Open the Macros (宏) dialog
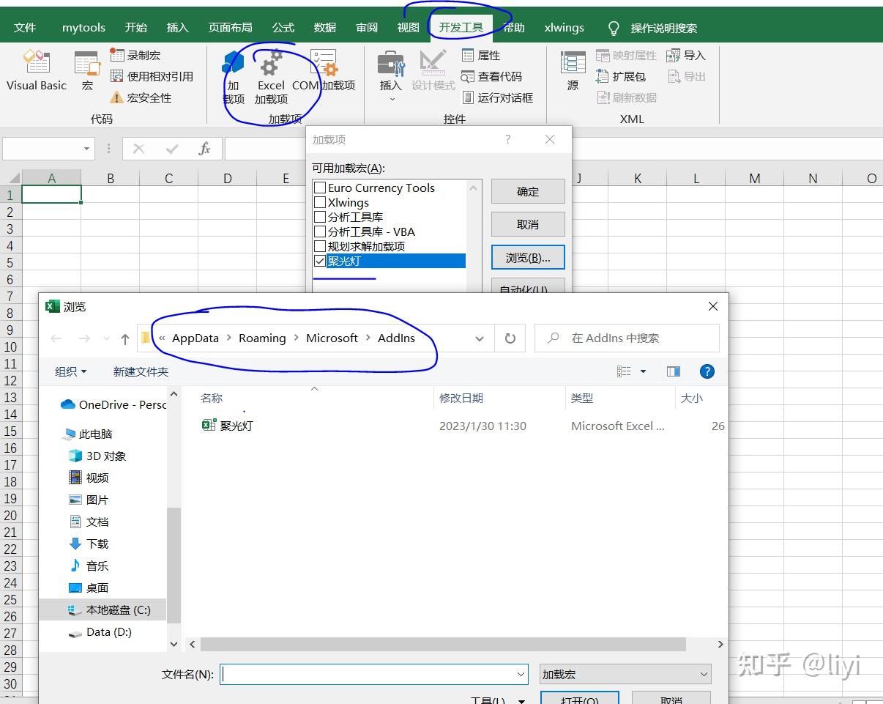The height and width of the screenshot is (704, 883). pyautogui.click(x=87, y=70)
